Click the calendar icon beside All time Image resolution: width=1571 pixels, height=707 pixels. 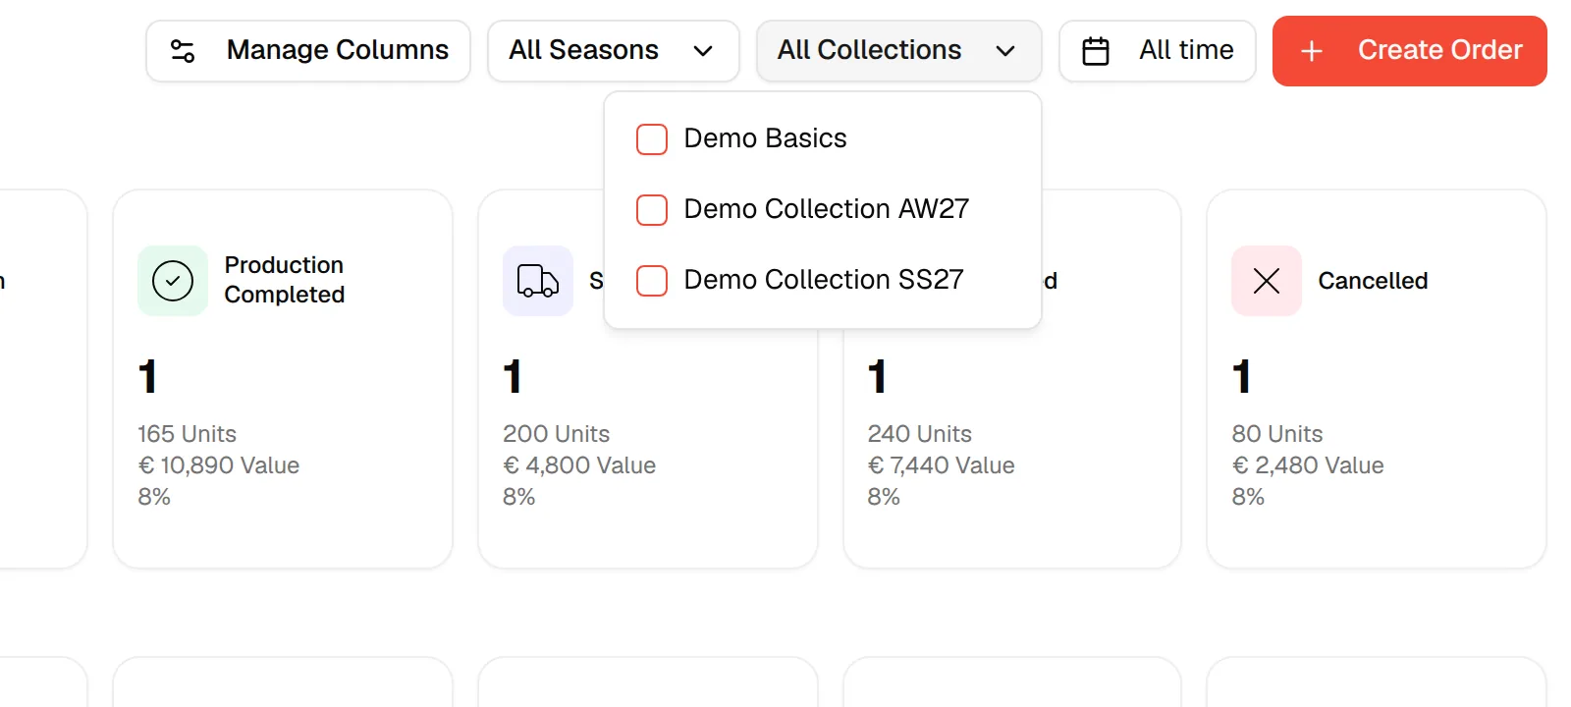[x=1096, y=51]
